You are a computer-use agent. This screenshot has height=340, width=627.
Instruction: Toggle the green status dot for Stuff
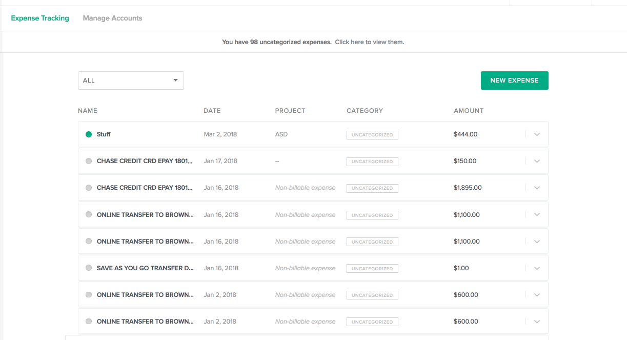coord(89,134)
